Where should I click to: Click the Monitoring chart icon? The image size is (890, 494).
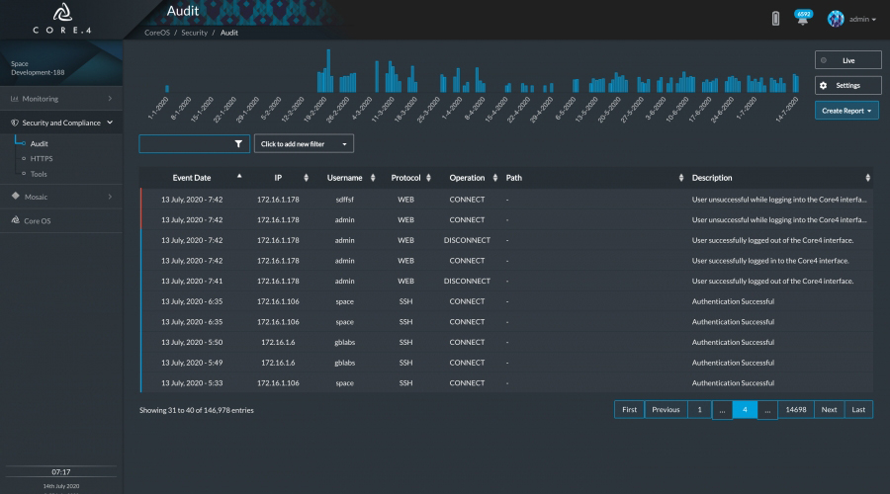pyautogui.click(x=15, y=99)
